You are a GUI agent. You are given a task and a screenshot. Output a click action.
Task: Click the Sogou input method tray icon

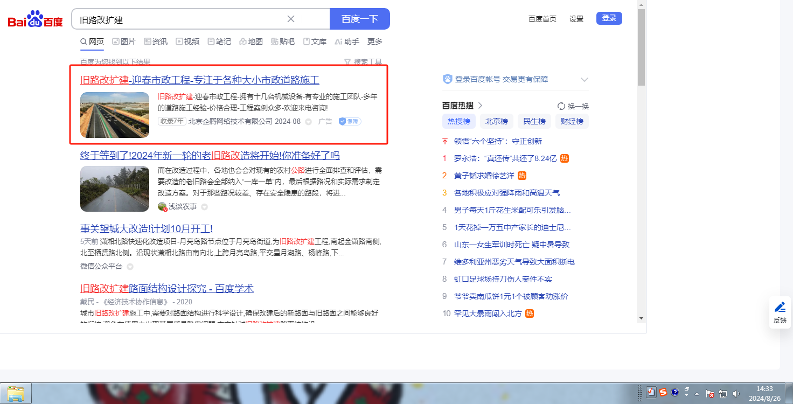(x=663, y=393)
